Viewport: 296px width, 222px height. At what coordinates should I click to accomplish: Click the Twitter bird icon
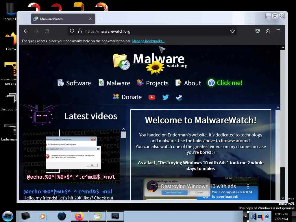[x=165, y=97]
